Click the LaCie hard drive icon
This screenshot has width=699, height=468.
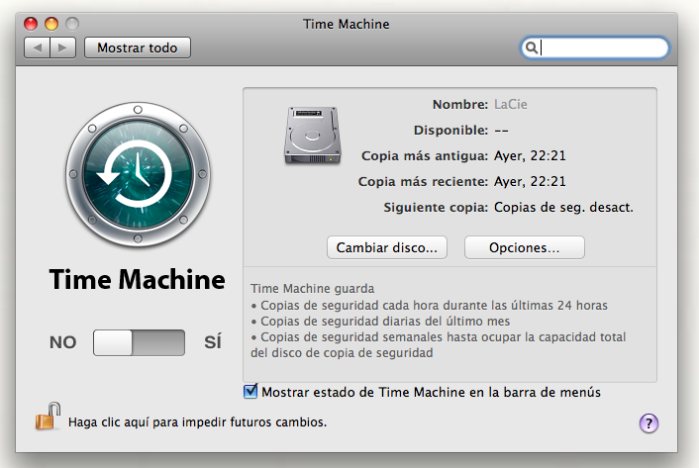coord(313,135)
